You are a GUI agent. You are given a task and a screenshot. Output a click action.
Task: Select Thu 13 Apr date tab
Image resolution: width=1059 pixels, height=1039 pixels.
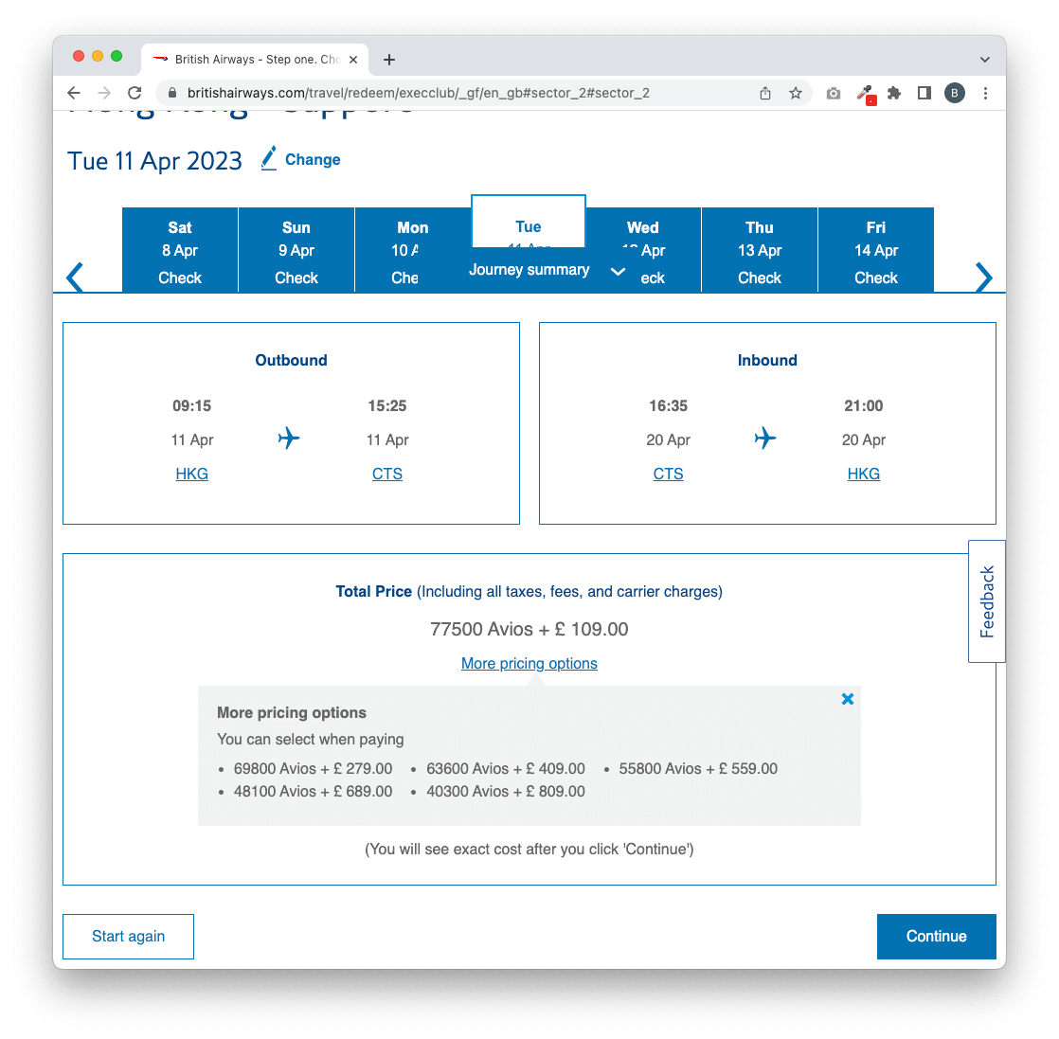pyautogui.click(x=759, y=250)
